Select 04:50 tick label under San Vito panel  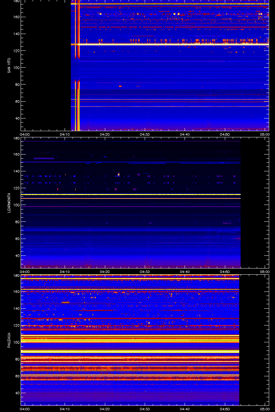tap(225, 134)
